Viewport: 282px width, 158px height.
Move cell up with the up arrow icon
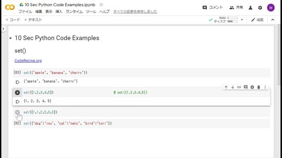226,87
